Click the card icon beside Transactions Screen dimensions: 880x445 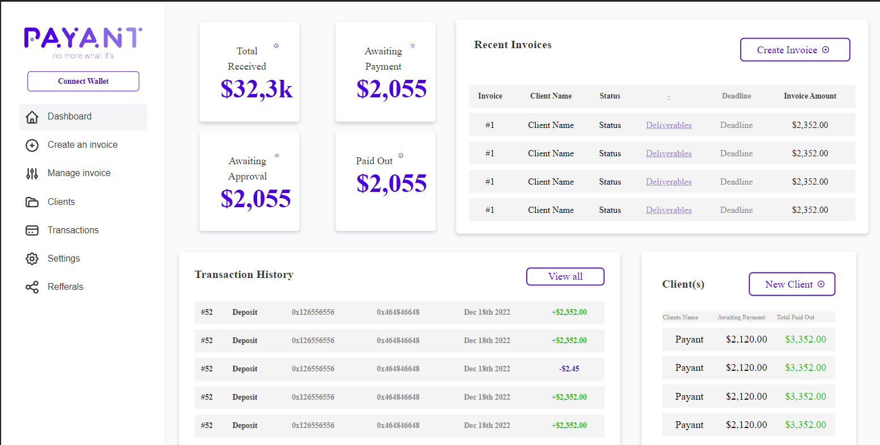(32, 230)
